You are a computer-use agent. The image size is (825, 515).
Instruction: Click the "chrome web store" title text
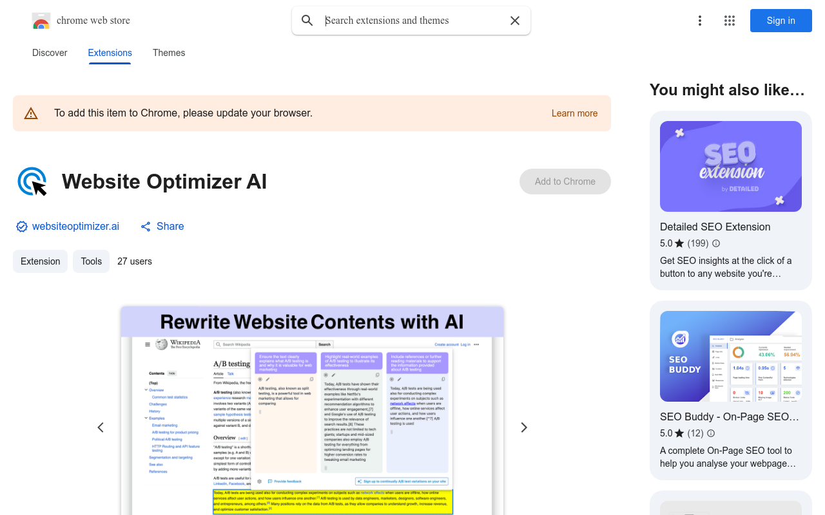pos(93,21)
